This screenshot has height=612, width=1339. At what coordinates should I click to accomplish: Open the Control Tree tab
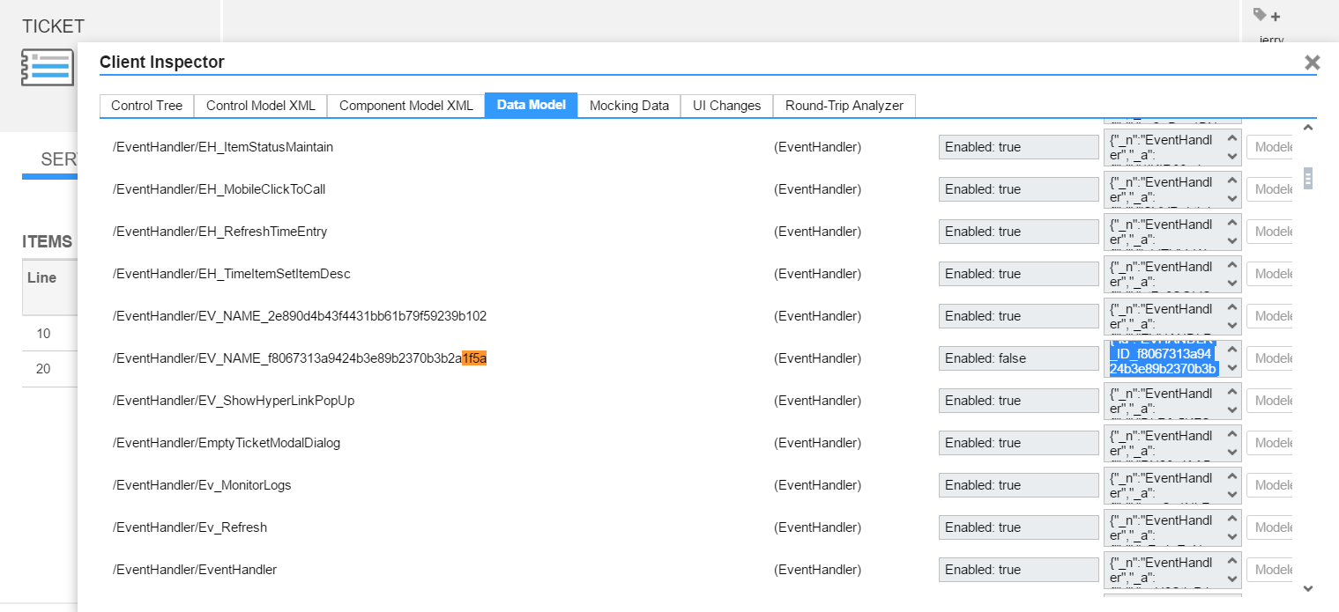(x=146, y=106)
